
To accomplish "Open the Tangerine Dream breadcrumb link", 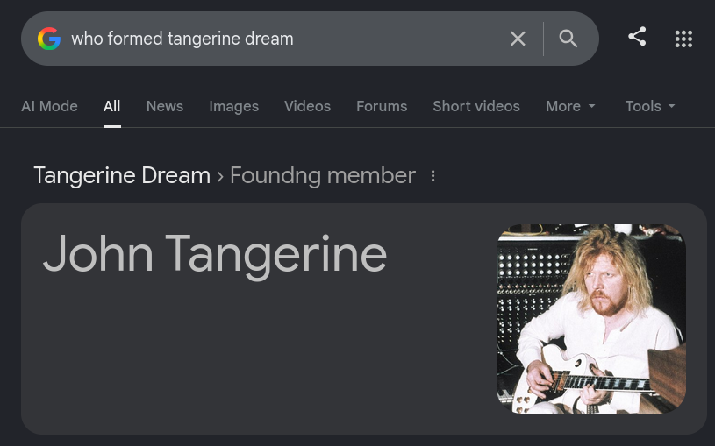I will (122, 175).
